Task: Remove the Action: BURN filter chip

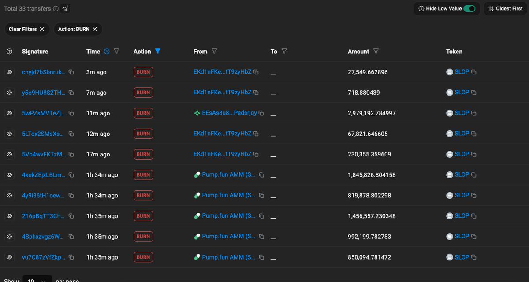Action: point(95,29)
